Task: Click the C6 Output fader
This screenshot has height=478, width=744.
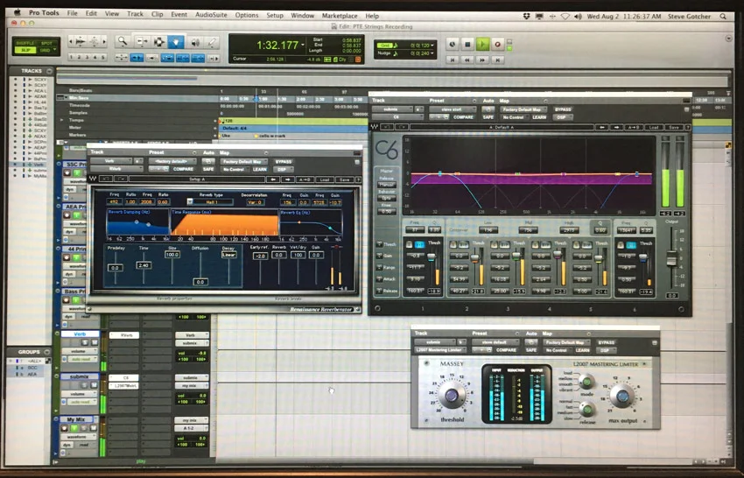Action: coord(671,259)
